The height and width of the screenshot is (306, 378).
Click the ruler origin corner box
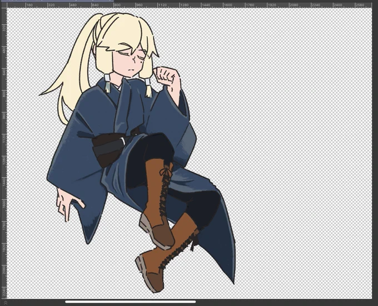(x=3, y=5)
